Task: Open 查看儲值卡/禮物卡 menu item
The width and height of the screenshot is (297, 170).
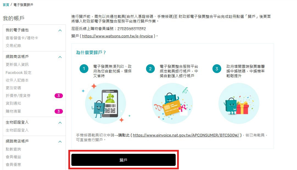Action: (22, 38)
